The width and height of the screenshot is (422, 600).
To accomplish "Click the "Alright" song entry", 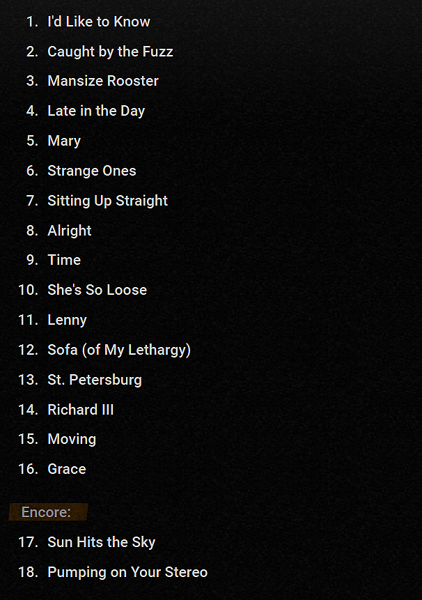I will point(70,231).
